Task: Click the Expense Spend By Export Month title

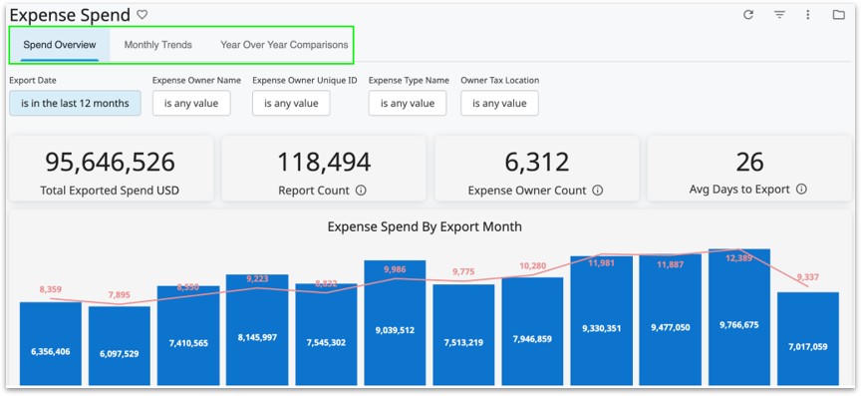Action: coord(425,226)
